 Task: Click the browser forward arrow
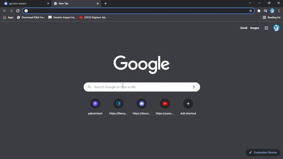pos(11,11)
